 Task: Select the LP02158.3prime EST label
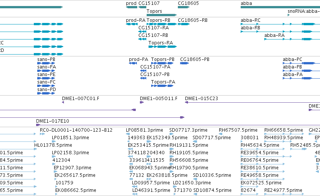70,153
